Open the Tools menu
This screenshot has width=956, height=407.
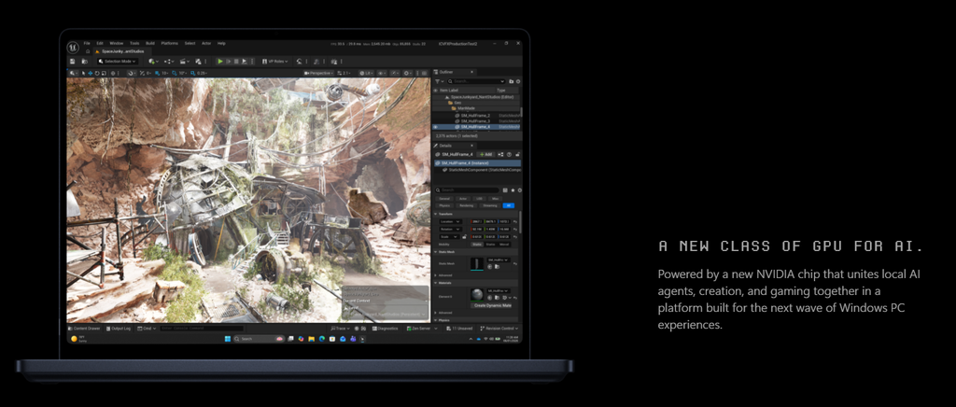[x=134, y=43]
